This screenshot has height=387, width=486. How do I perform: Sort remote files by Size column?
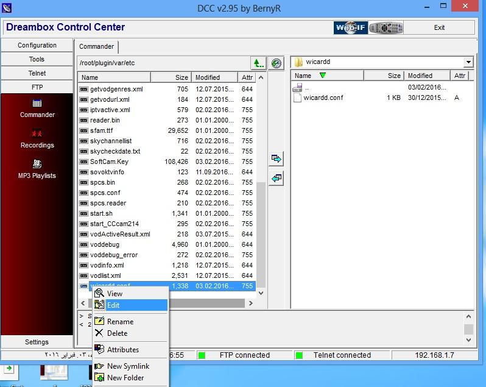(171, 77)
